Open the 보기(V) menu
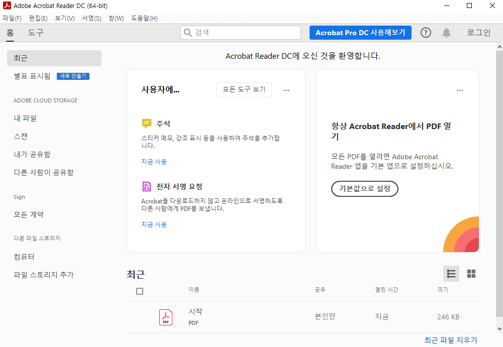Screen dimensions: 503x347 point(64,18)
